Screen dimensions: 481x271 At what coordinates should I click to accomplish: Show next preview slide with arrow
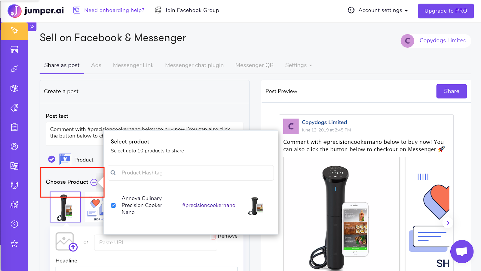pyautogui.click(x=448, y=223)
